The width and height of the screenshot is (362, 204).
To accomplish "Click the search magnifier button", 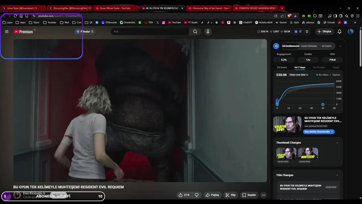I will pos(195,31).
